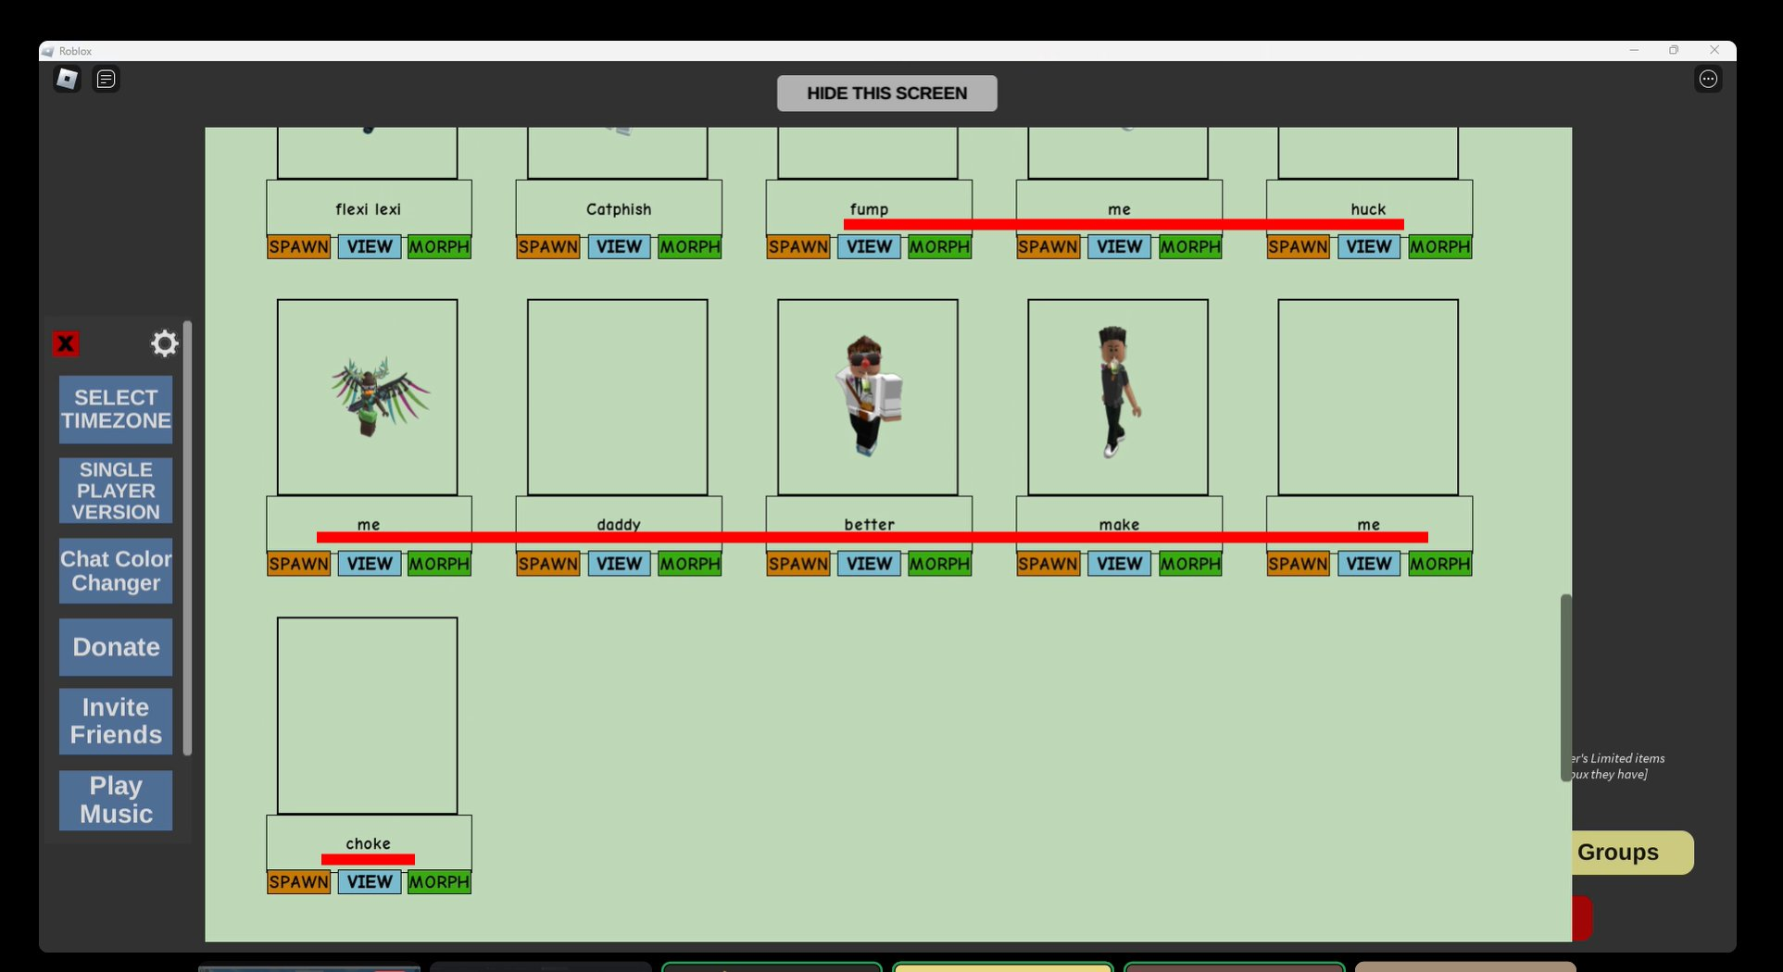Image resolution: width=1783 pixels, height=972 pixels.
Task: Close the side panel with red X
Action: pos(66,344)
